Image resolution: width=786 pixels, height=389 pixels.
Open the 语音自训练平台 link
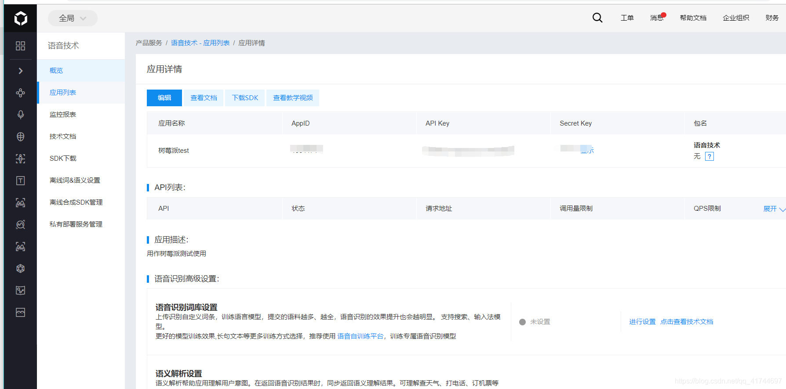click(360, 336)
